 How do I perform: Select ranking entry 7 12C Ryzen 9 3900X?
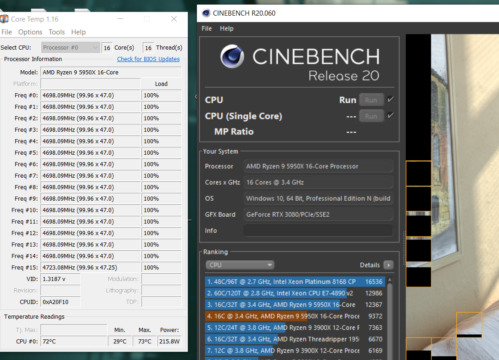click(295, 350)
